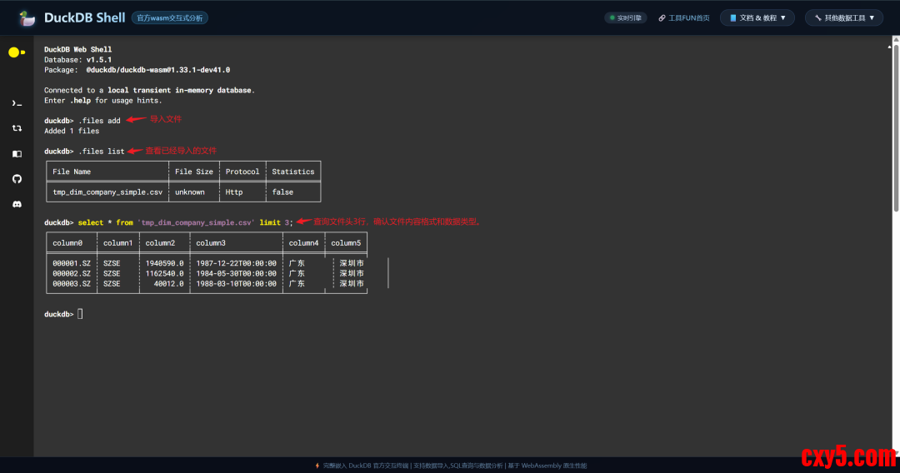The width and height of the screenshot is (900, 473).
Task: Open the shell terminal from sidebar
Action: [17, 103]
